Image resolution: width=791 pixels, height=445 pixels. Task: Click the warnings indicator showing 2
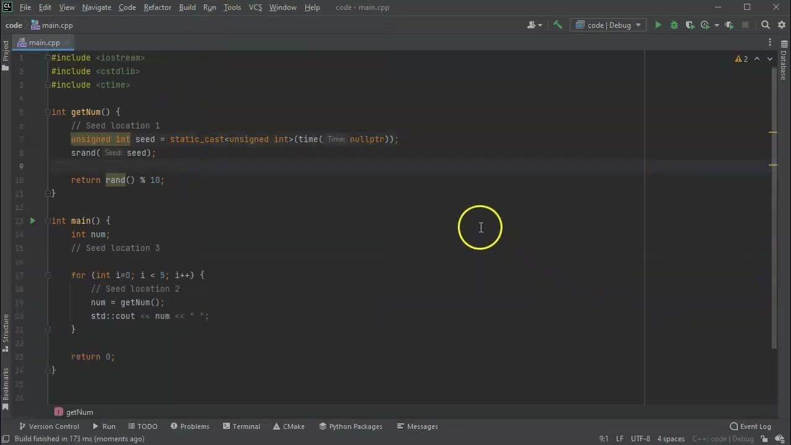coord(742,59)
